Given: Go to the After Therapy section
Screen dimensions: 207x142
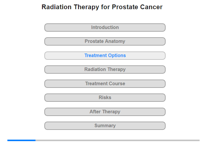Looking at the screenshot, I should 105,112.
